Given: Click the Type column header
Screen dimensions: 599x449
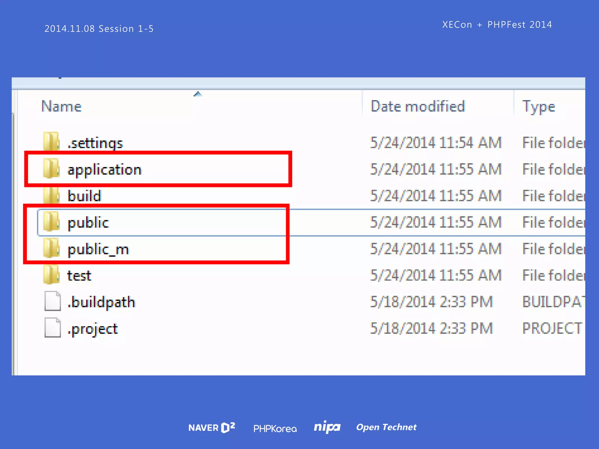Looking at the screenshot, I should 538,106.
